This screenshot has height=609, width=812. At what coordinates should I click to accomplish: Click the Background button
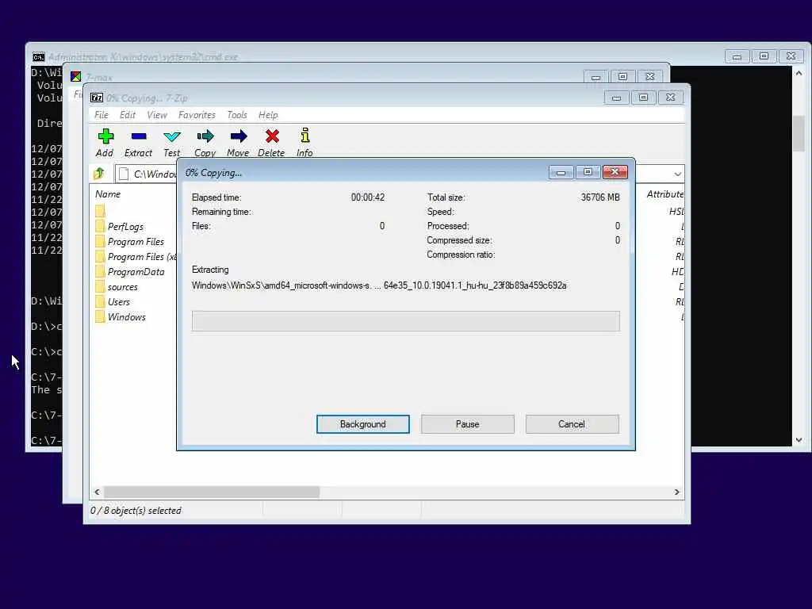(x=363, y=424)
